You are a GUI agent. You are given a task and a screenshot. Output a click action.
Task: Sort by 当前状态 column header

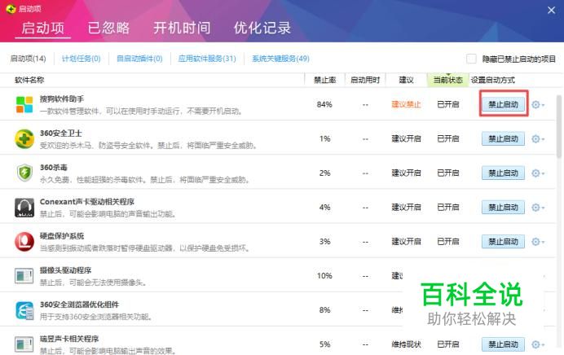click(x=447, y=80)
